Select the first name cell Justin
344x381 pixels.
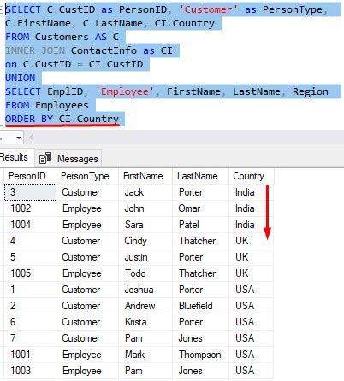[145, 257]
